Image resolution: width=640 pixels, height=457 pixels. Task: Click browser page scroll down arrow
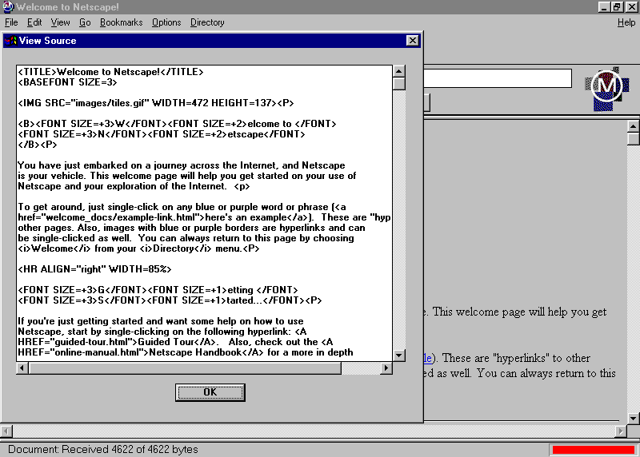[633, 418]
